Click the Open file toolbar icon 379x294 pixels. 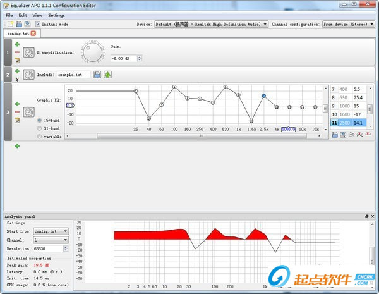tap(19, 24)
